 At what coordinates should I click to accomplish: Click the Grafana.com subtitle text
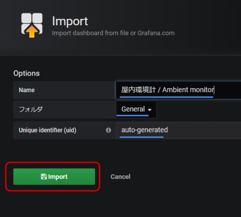coord(156,33)
